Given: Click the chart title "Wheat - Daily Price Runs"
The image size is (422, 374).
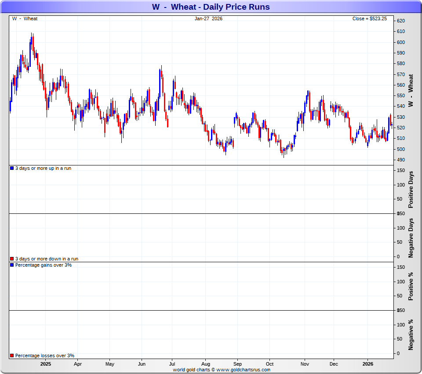Looking at the screenshot, I should [x=211, y=7].
